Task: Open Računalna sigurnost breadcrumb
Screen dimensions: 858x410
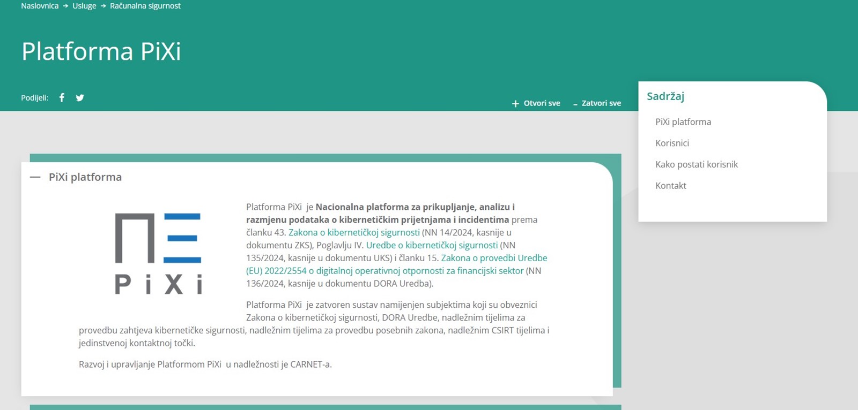Action: pos(145,6)
